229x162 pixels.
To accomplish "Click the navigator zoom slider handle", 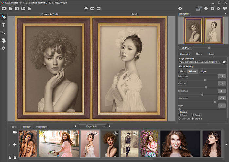I will (x=209, y=48).
